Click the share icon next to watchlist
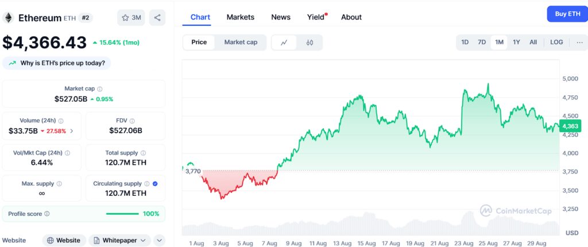The width and height of the screenshot is (588, 247). (157, 17)
